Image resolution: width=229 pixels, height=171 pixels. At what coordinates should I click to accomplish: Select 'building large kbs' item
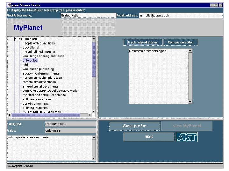[35, 108]
